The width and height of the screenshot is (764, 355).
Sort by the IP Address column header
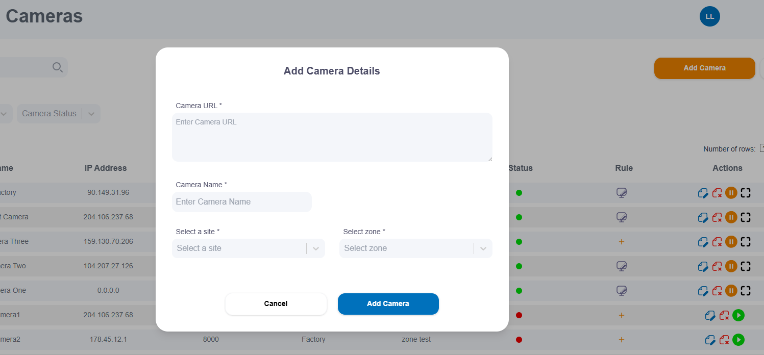point(106,168)
